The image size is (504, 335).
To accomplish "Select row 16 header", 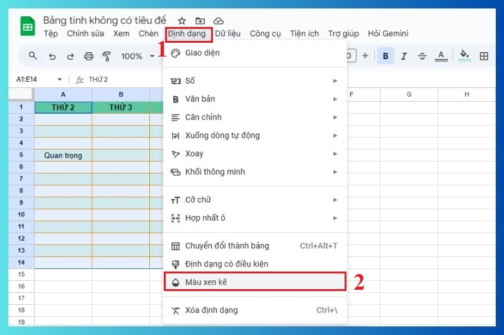I will (x=21, y=286).
